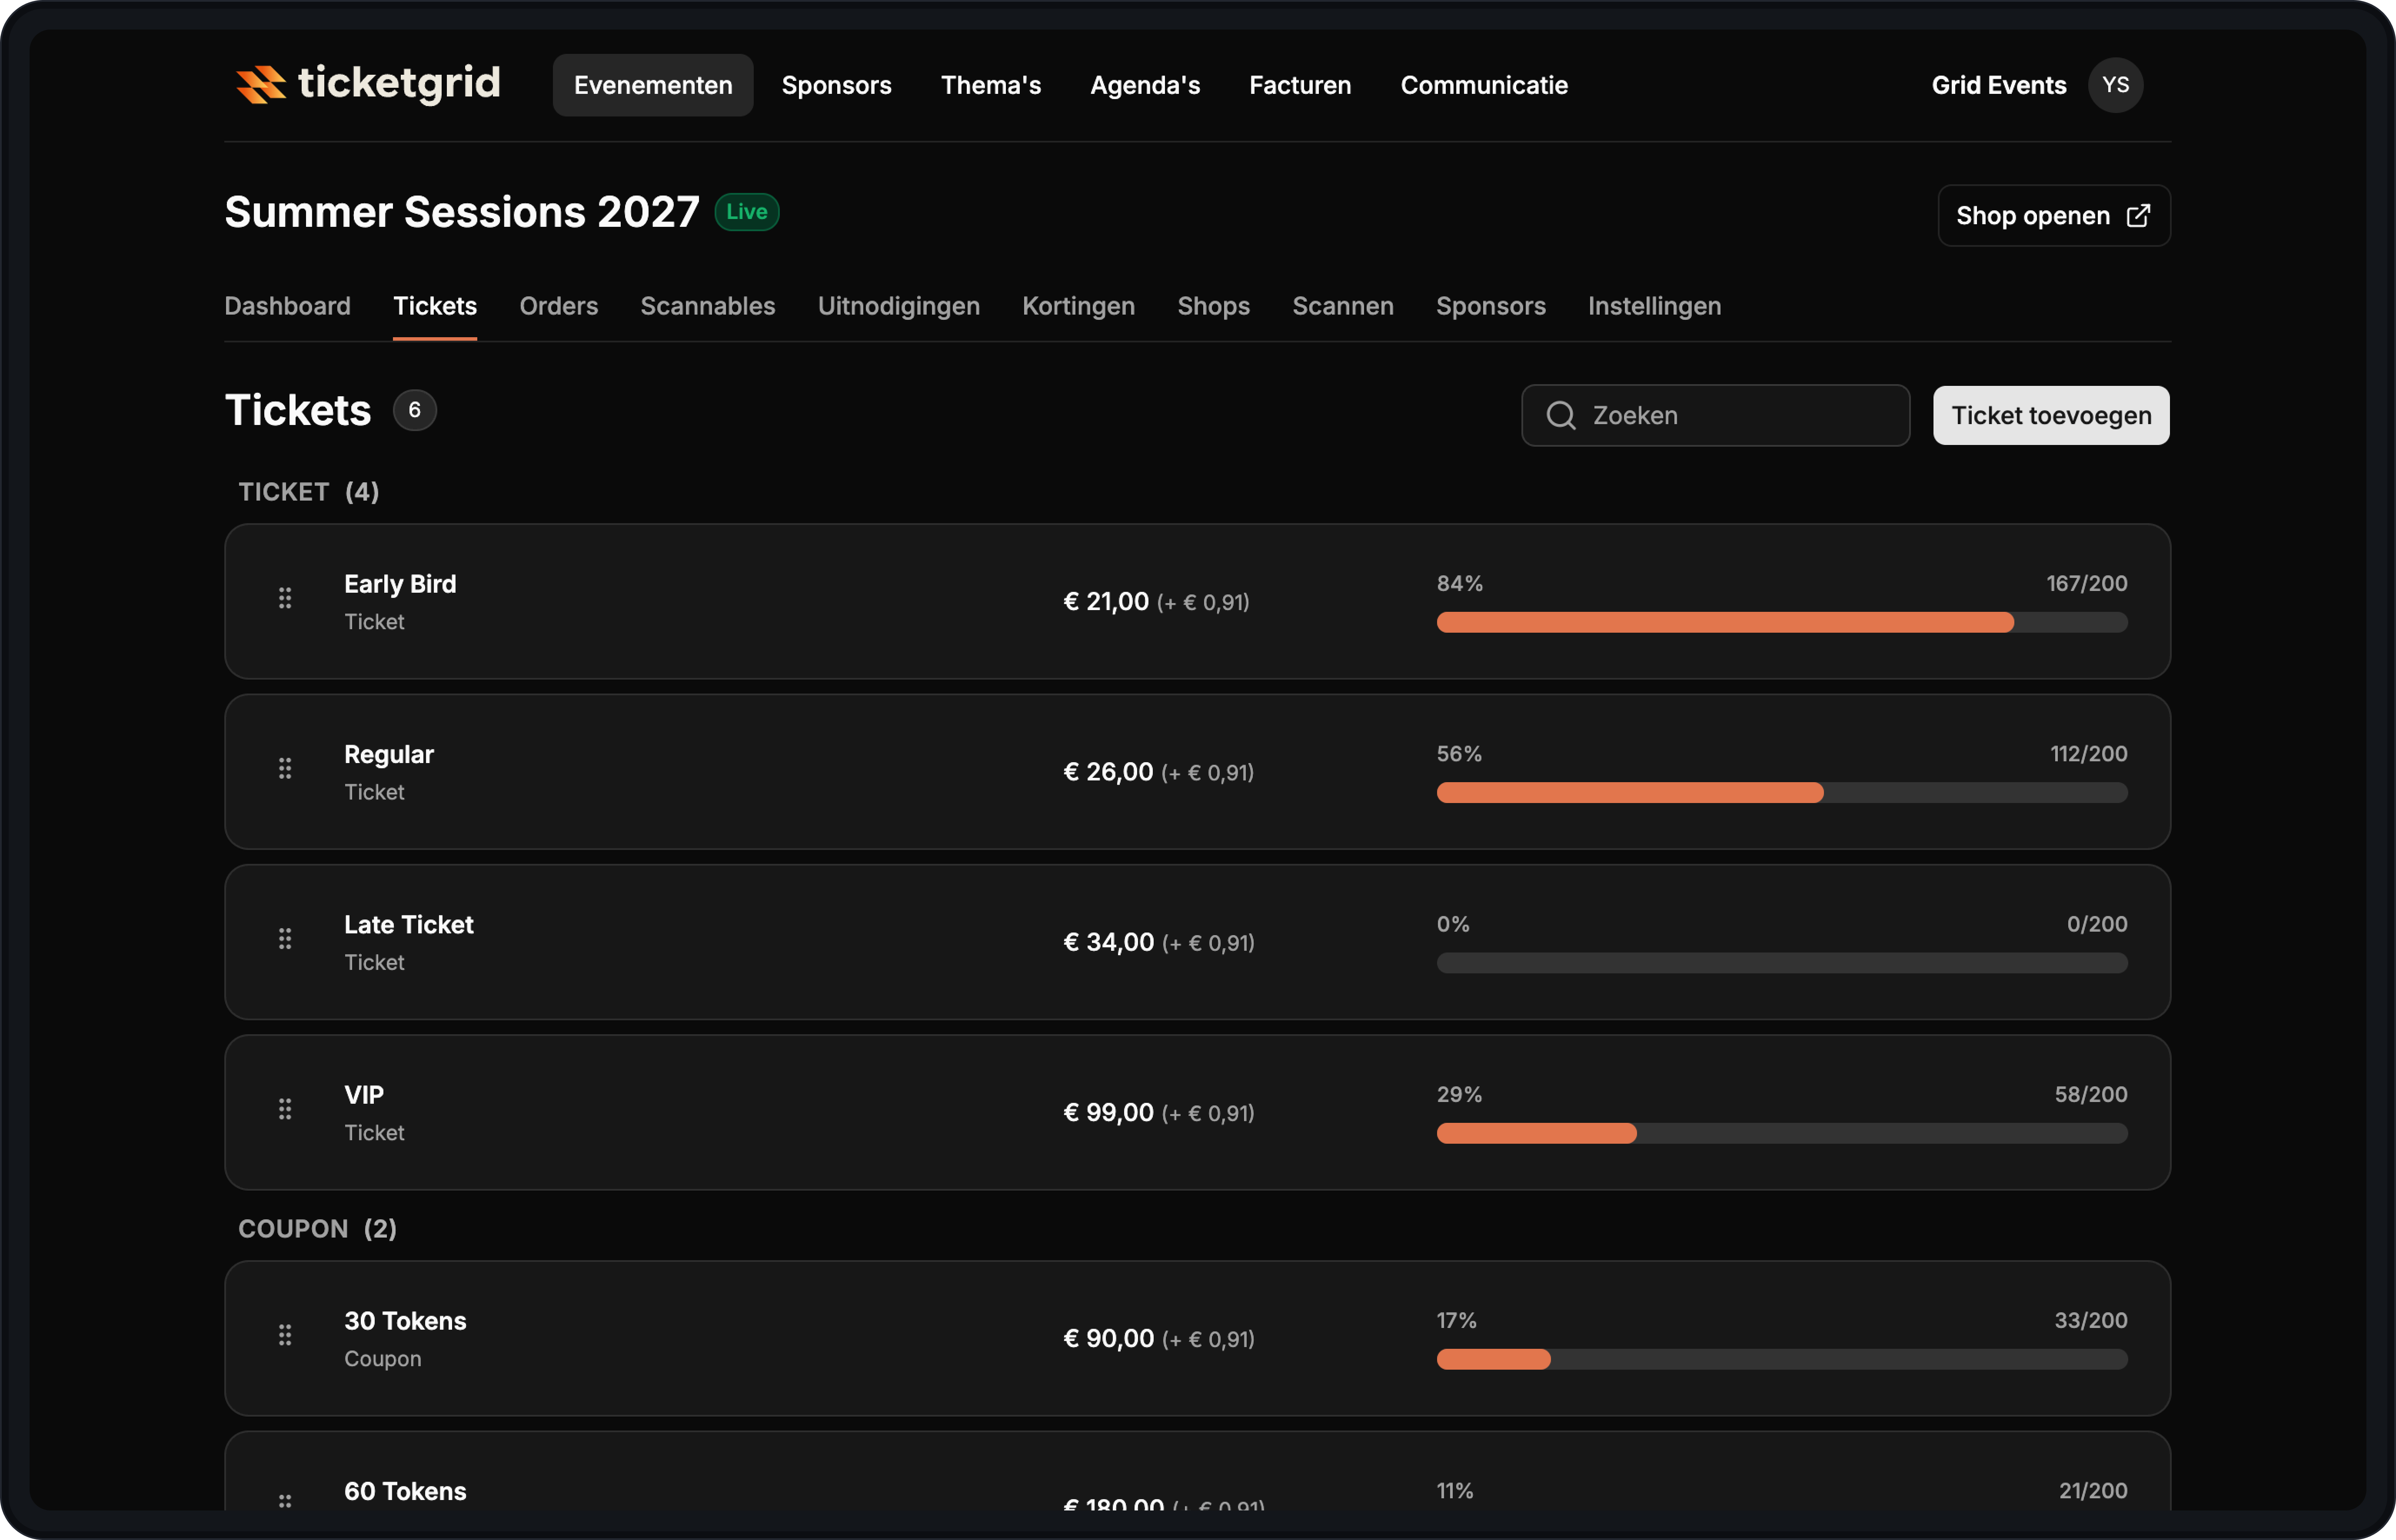2396x1540 pixels.
Task: Click the Ticket toevoegen button
Action: tap(2051, 415)
